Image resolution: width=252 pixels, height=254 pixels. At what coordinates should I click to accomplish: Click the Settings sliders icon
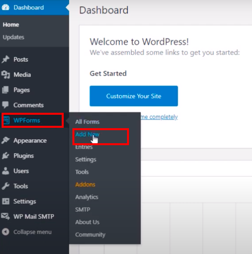6,201
